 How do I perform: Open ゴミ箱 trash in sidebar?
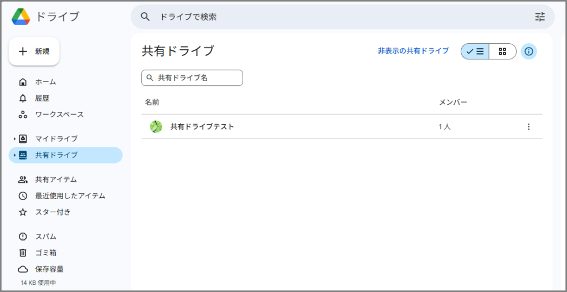pos(45,253)
